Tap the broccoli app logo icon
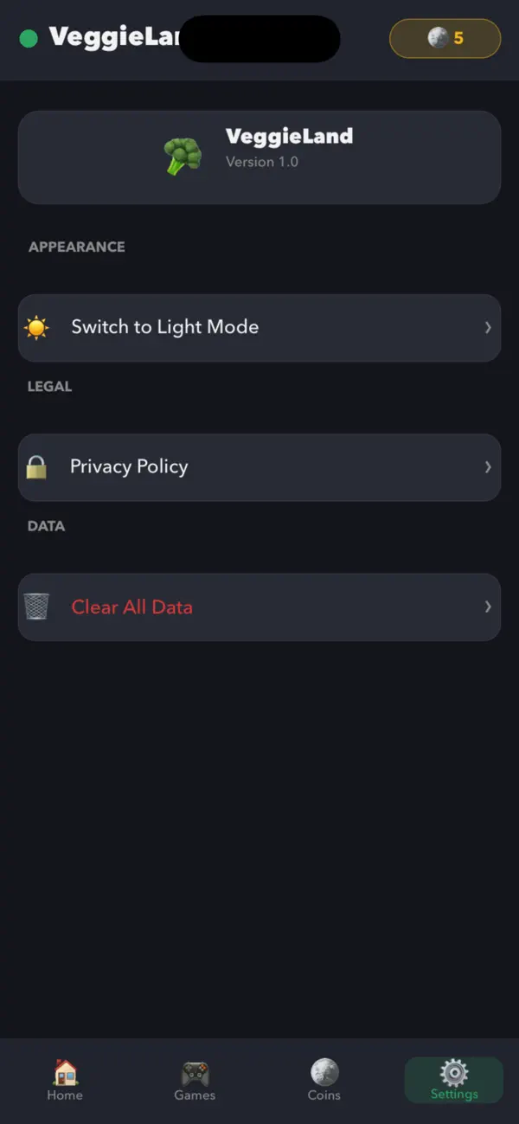 coord(183,157)
